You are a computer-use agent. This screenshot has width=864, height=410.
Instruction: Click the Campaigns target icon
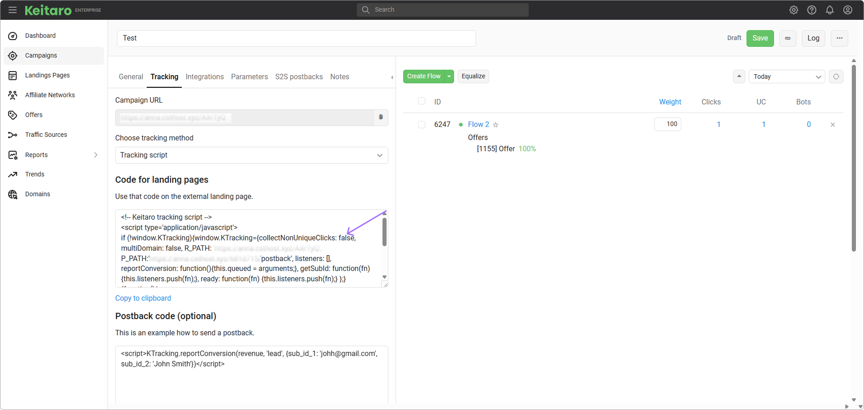13,56
